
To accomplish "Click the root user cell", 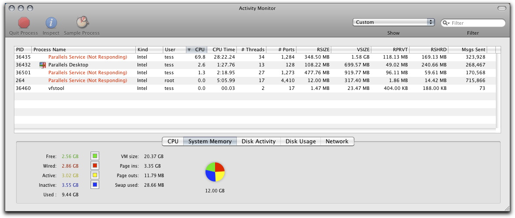I will [170, 81].
